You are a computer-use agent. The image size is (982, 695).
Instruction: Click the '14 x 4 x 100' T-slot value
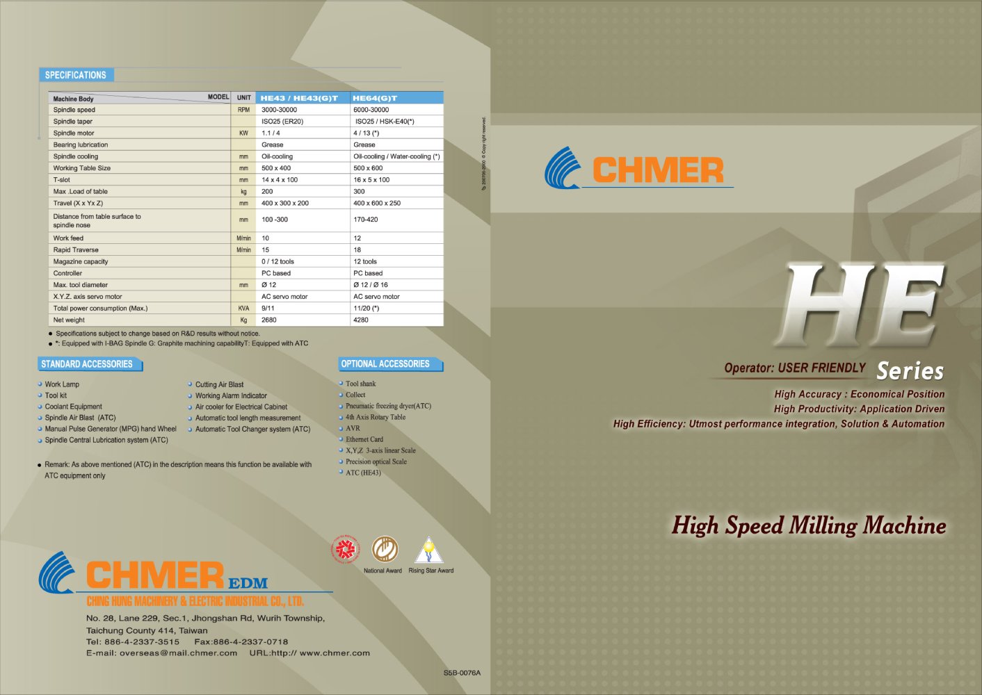(x=280, y=180)
